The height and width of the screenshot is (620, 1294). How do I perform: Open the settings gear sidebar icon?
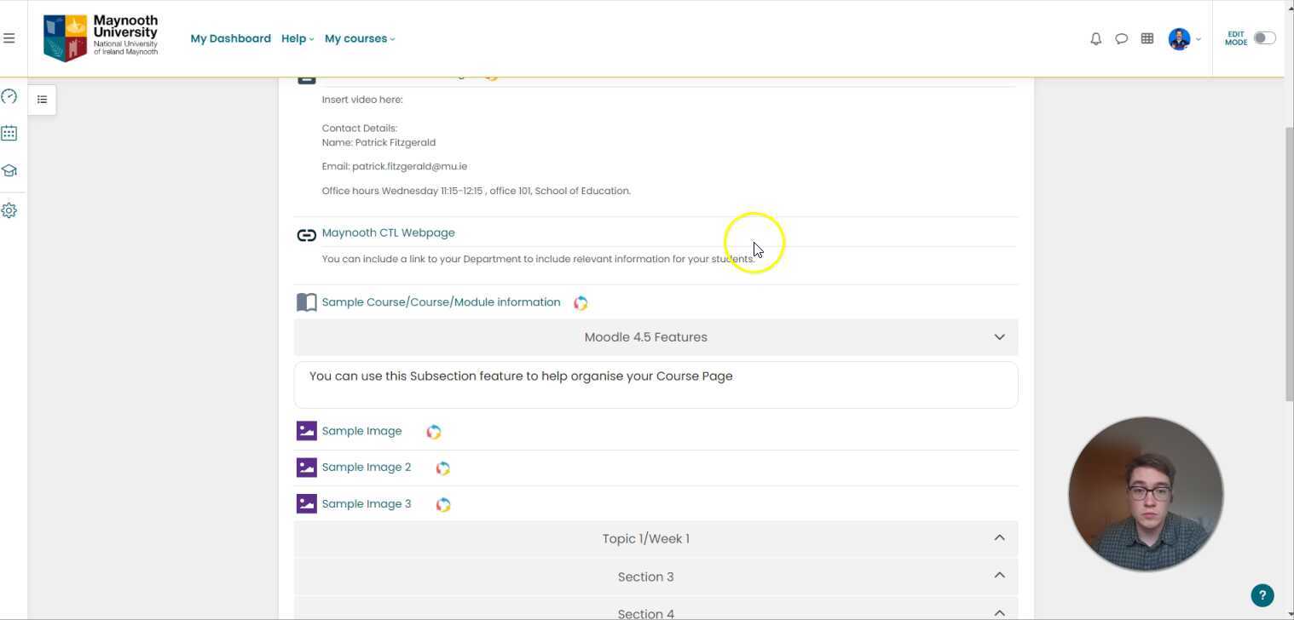(x=9, y=210)
